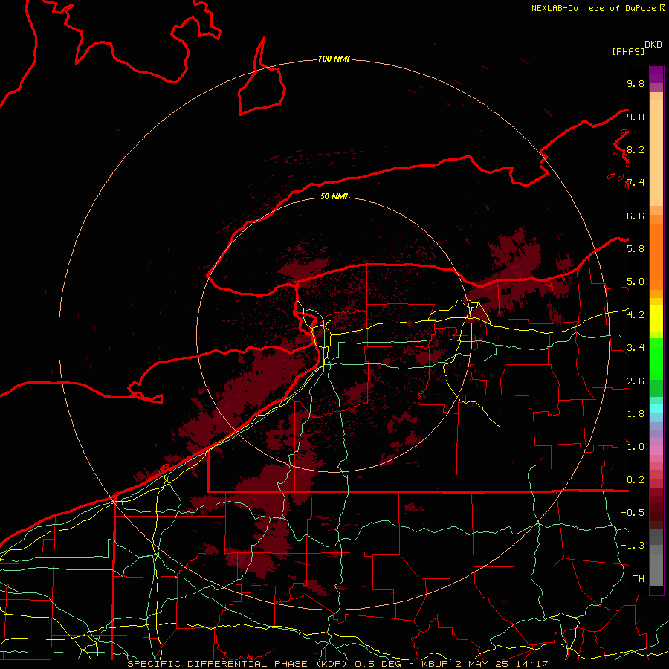Pick the cyan band of the color bar

click(x=656, y=409)
